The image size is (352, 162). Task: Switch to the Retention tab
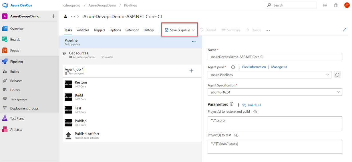pyautogui.click(x=132, y=30)
